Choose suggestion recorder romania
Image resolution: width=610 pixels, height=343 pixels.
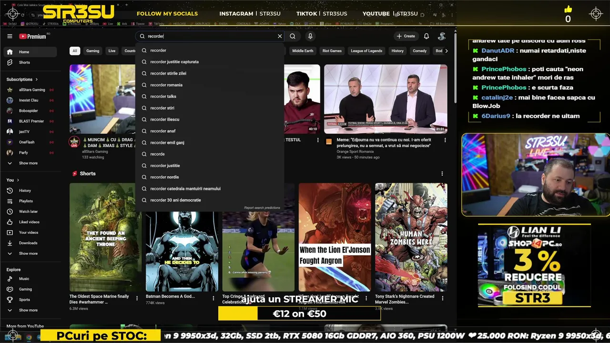point(210,85)
